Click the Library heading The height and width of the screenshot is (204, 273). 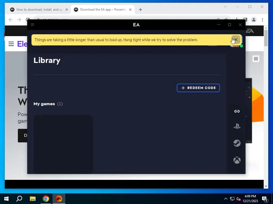click(47, 60)
